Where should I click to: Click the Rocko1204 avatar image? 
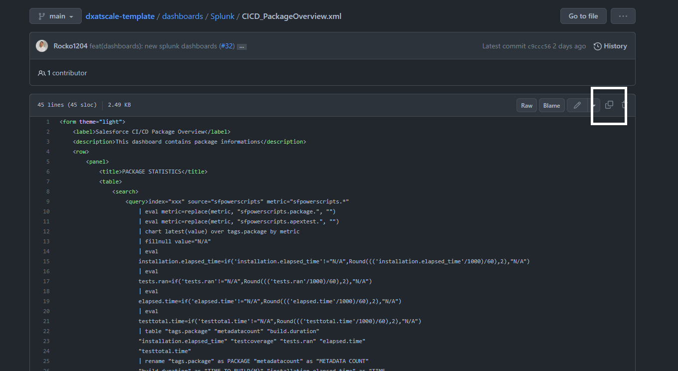(x=42, y=46)
